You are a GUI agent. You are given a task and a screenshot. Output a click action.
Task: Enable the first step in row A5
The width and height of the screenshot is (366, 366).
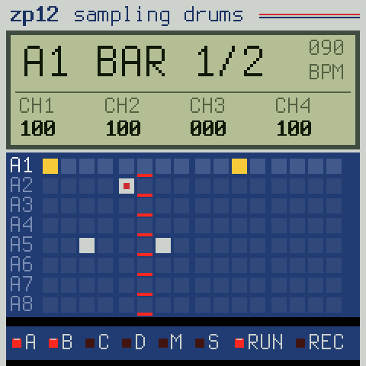[50, 246]
